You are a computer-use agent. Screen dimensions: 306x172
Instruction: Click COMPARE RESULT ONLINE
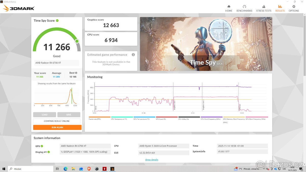pyautogui.click(x=57, y=121)
